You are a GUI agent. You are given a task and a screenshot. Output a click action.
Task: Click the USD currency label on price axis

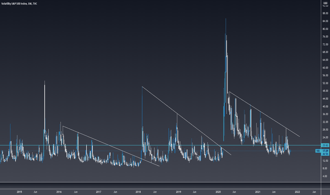pos(325,4)
